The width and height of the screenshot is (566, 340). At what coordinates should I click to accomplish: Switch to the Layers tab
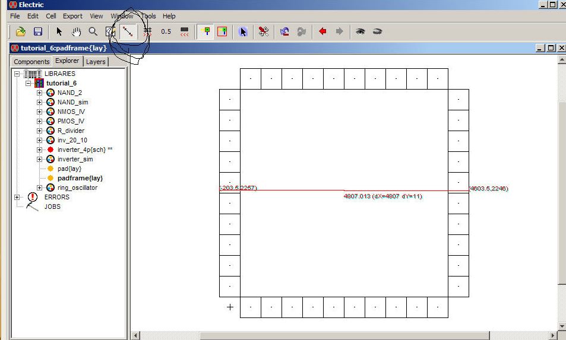coord(96,62)
